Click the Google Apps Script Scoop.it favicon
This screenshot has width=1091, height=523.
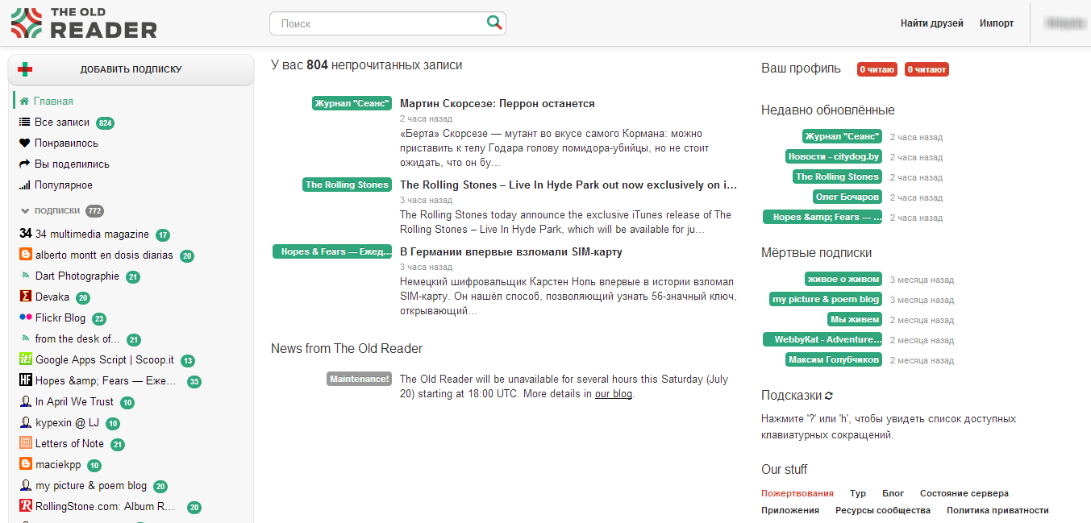tap(26, 359)
